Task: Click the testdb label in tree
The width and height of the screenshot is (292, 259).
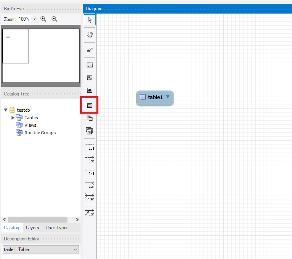Action: pos(23,110)
